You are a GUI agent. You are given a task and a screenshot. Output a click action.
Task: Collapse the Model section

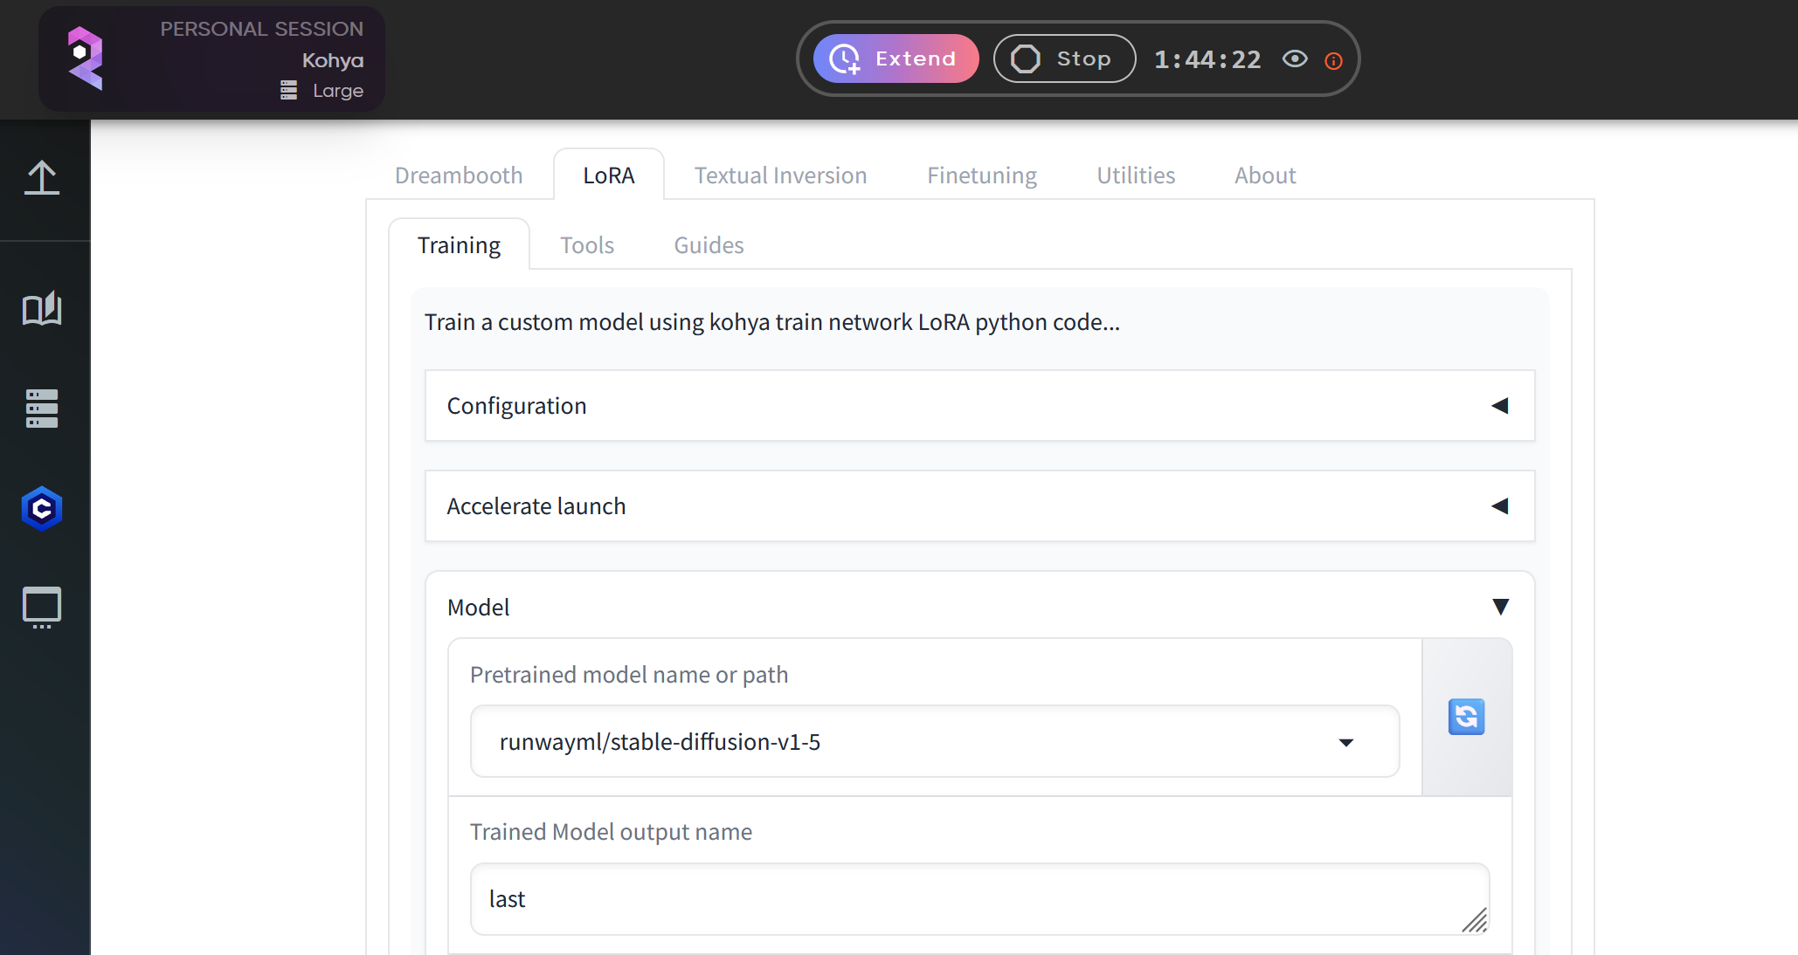[x=1501, y=608]
